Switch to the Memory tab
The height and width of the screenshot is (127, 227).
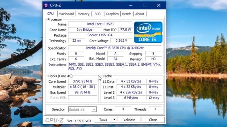point(84,14)
